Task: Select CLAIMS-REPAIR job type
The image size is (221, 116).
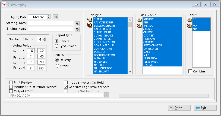Action: (x=110, y=32)
